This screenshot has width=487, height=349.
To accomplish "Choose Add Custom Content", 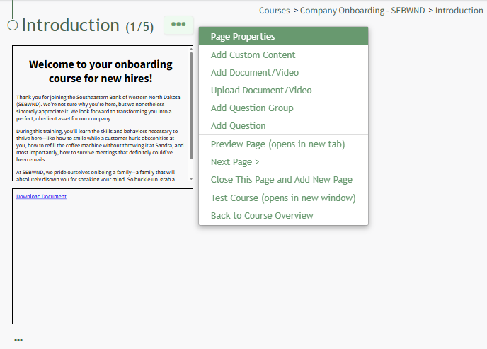I will tap(283, 55).
